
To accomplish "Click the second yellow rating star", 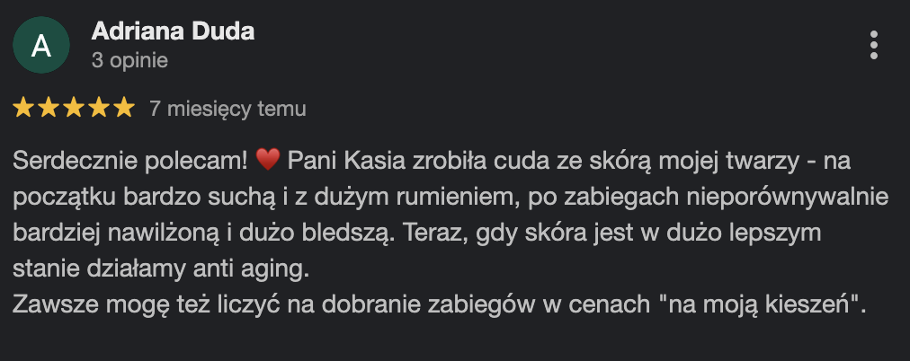I will tap(49, 109).
